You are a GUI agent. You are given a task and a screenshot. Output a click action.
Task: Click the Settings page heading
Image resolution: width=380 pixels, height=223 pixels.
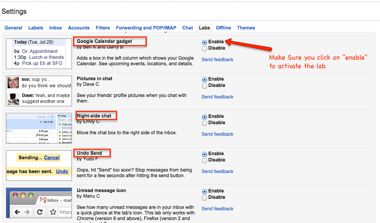14,12
